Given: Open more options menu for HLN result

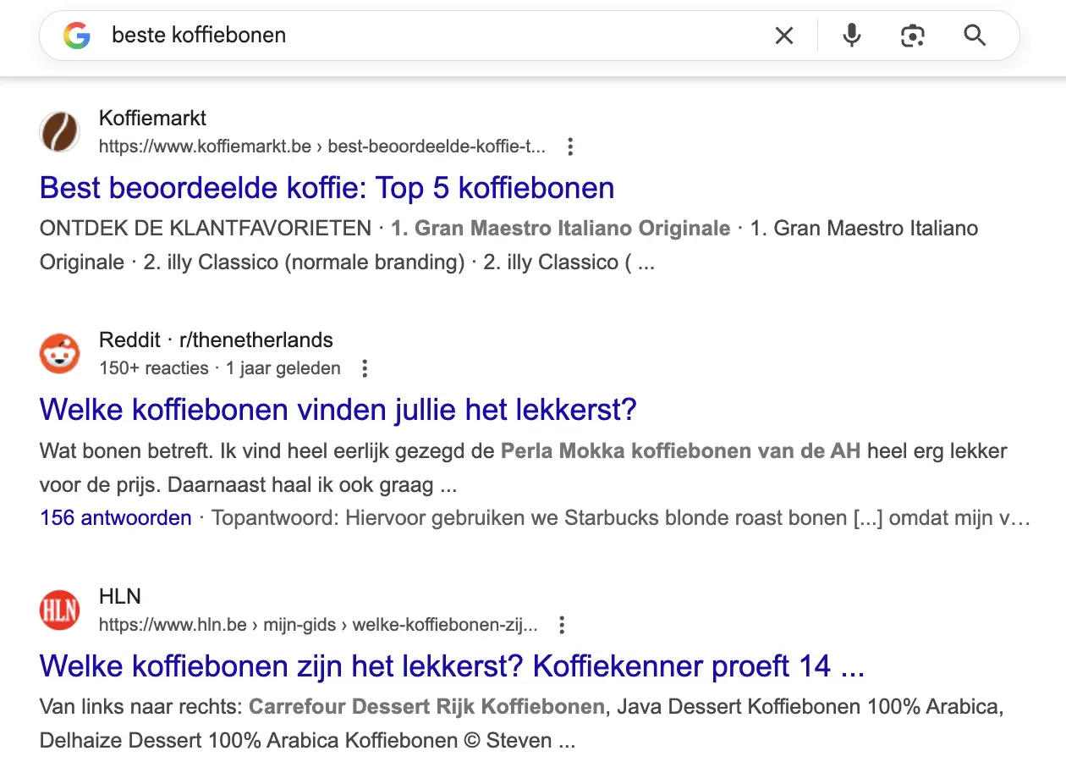Looking at the screenshot, I should [561, 625].
